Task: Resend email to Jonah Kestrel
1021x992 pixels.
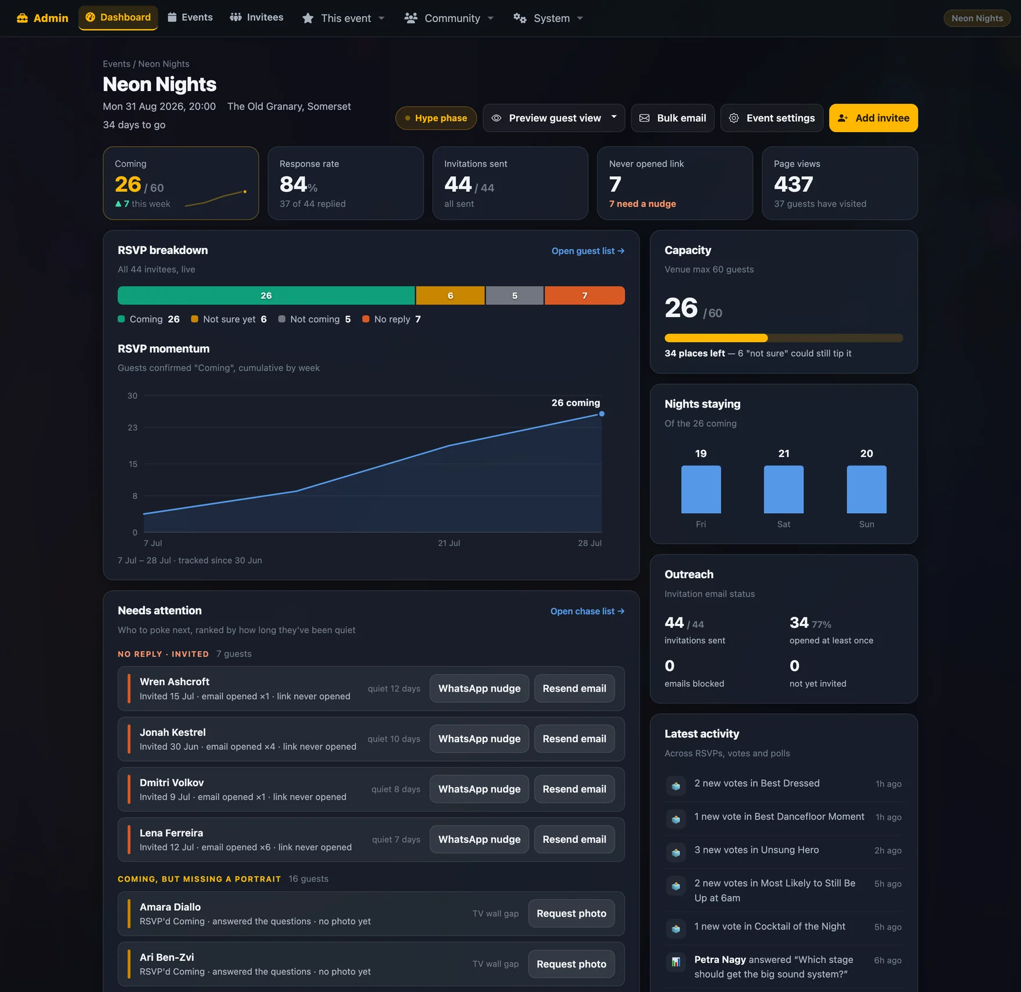Action: [x=574, y=739]
